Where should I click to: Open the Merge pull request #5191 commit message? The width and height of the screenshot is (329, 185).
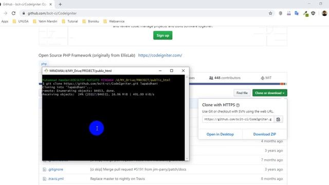(x=138, y=170)
